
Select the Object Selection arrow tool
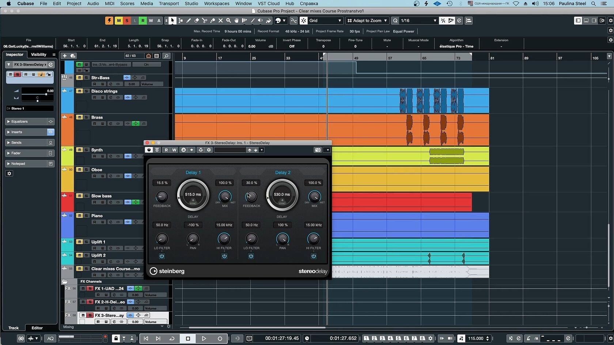pyautogui.click(x=173, y=21)
